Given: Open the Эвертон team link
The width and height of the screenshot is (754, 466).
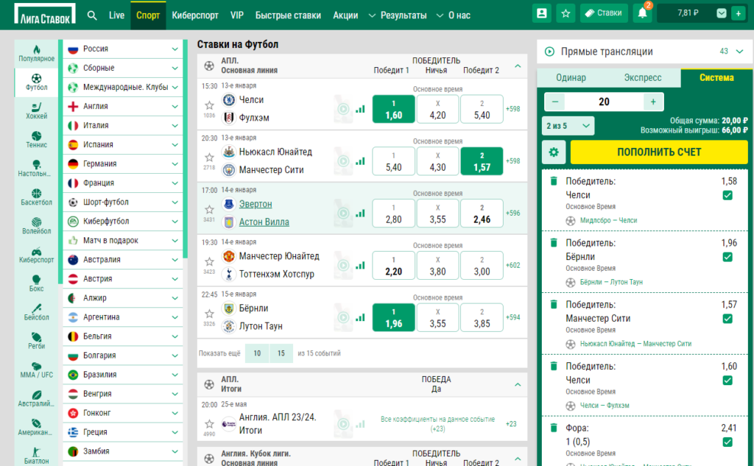Looking at the screenshot, I should coord(256,204).
